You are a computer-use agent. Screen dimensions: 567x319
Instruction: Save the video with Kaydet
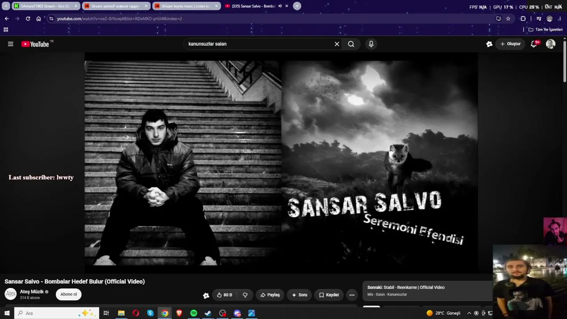tap(329, 295)
